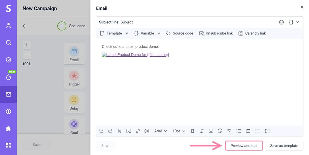Click the undo arrow icon

[x=101, y=131]
